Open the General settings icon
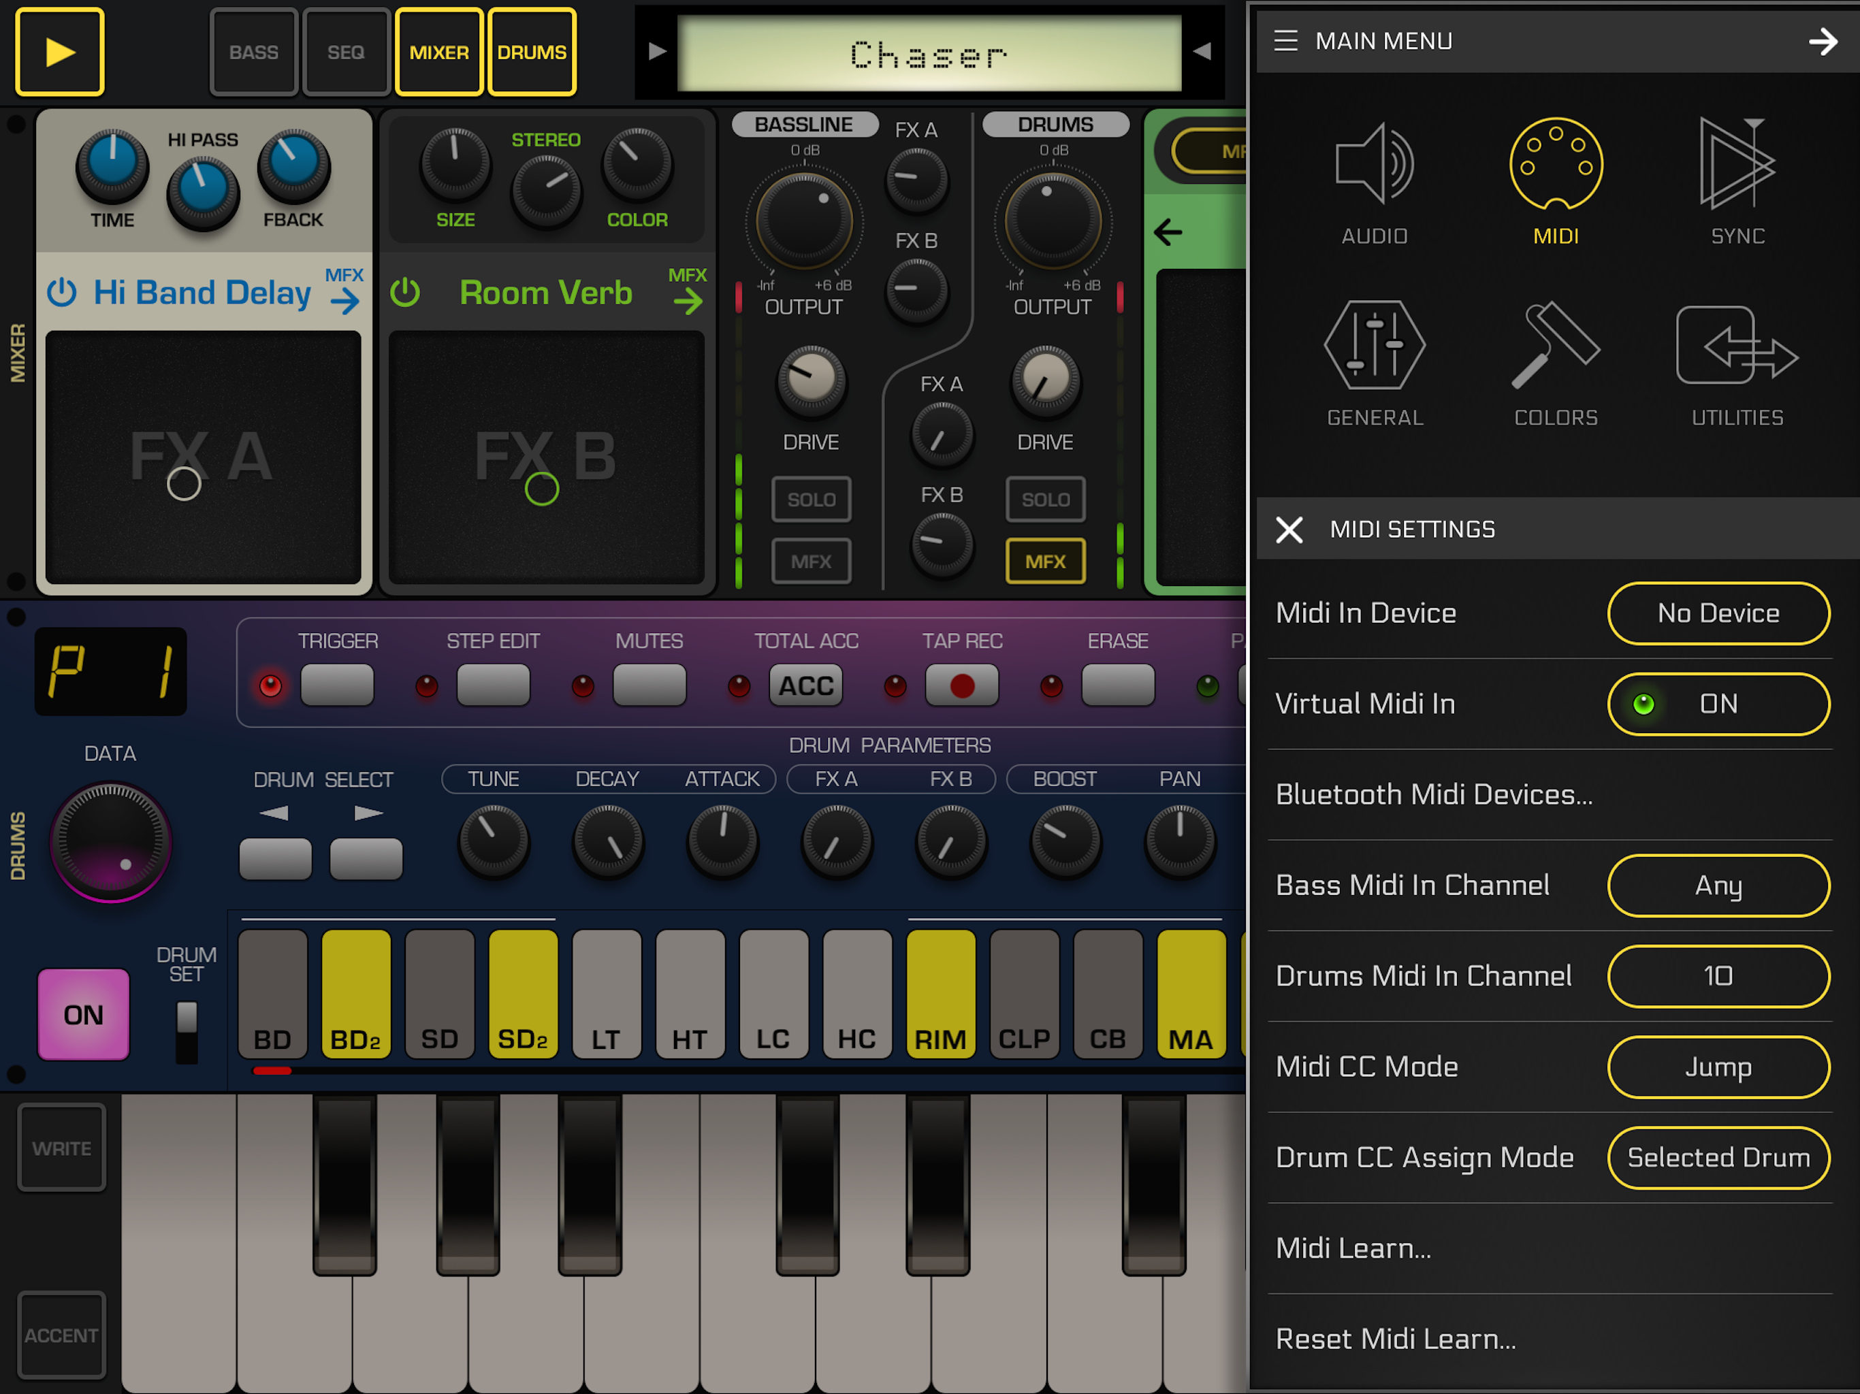 pos(1374,346)
